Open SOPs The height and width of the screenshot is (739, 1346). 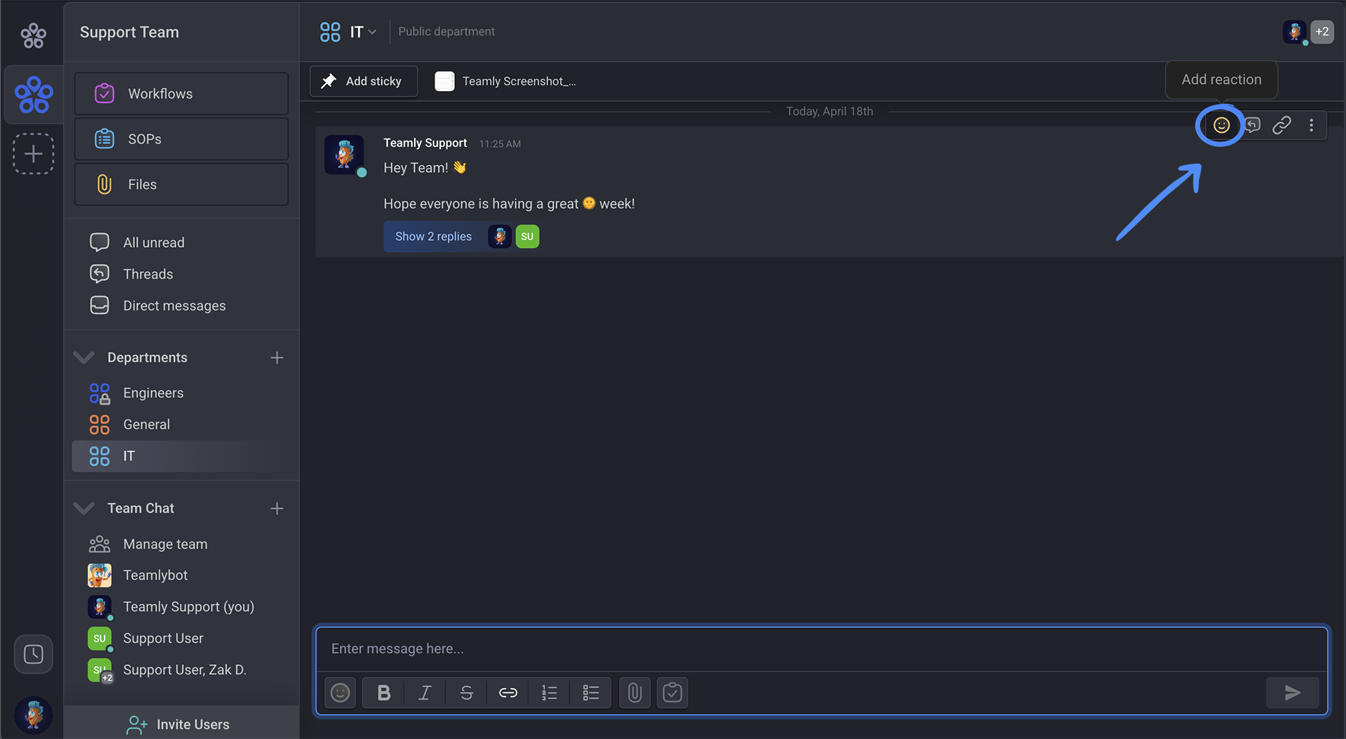click(182, 139)
